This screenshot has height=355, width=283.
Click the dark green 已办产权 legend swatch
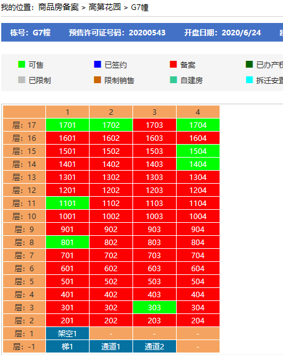coord(249,65)
